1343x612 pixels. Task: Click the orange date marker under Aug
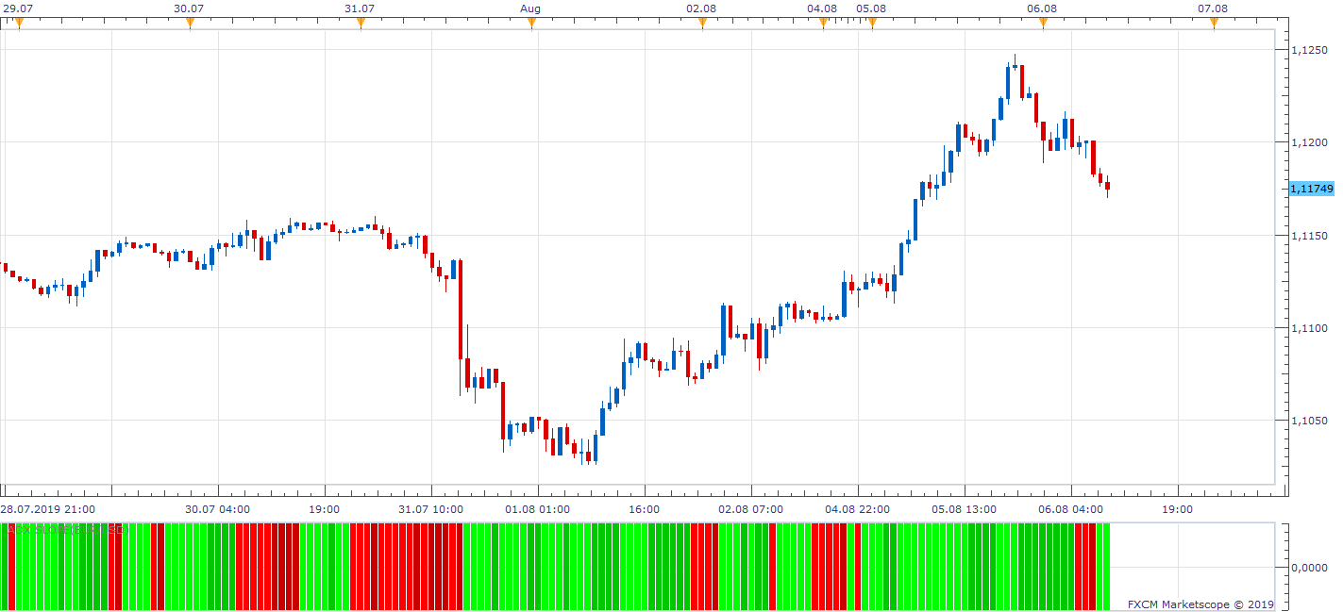(531, 23)
